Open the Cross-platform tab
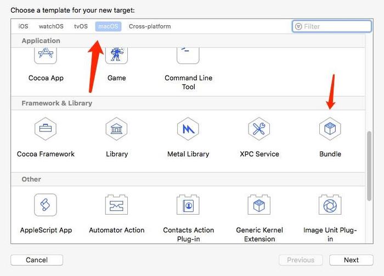 tap(150, 26)
